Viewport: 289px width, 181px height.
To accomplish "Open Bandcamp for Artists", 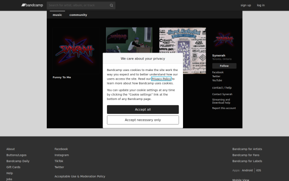I will tap(247, 149).
